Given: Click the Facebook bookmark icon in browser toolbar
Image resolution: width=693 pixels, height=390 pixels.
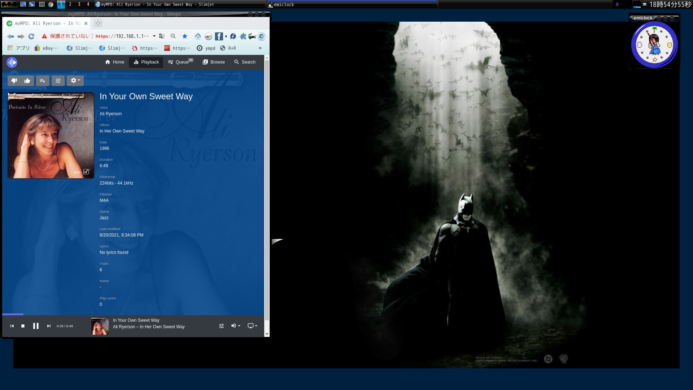Looking at the screenshot, I should point(219,36).
